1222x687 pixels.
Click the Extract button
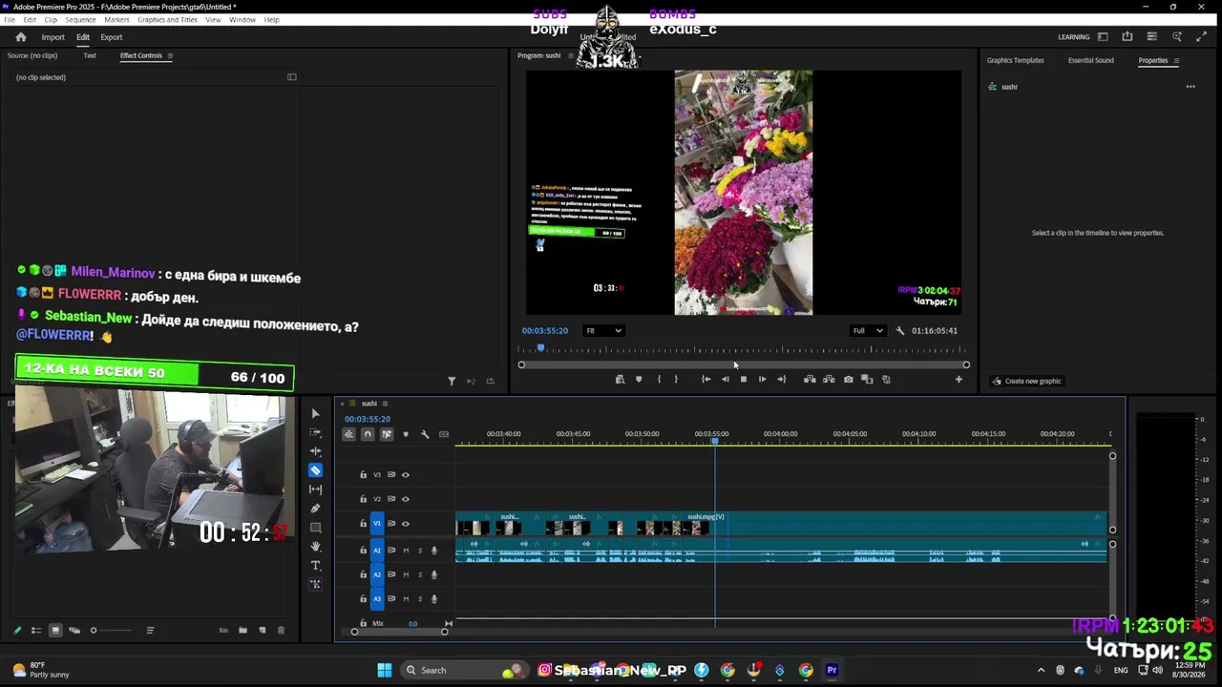pyautogui.click(x=829, y=380)
